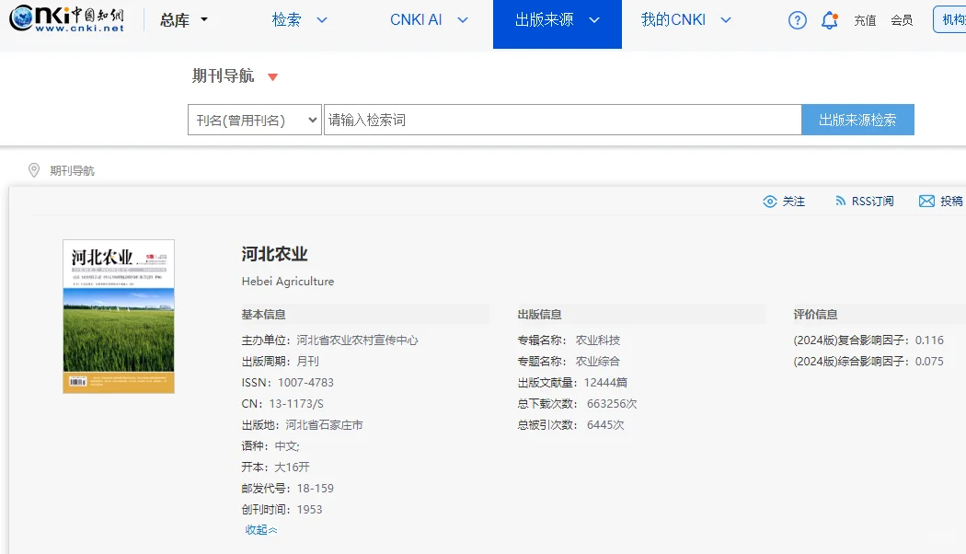Open the 检索 dropdown menu
Image resolution: width=966 pixels, height=554 pixels.
[299, 18]
